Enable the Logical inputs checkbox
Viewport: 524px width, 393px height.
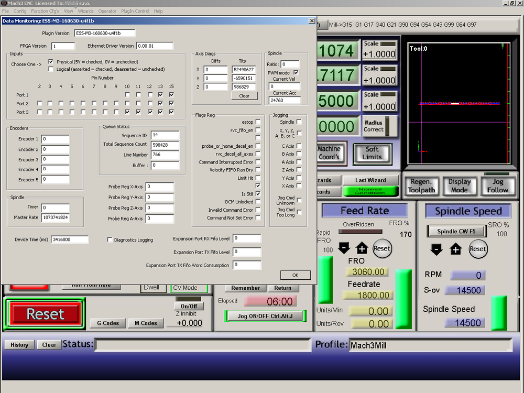51,69
